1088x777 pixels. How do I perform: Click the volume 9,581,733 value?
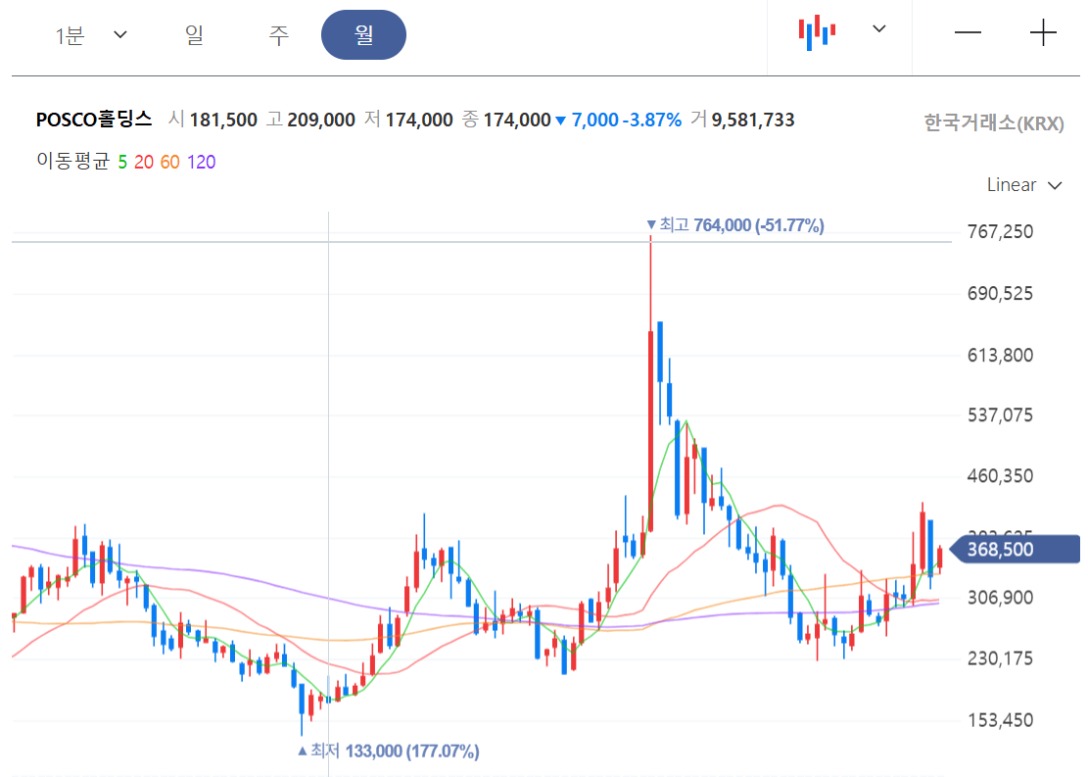753,121
